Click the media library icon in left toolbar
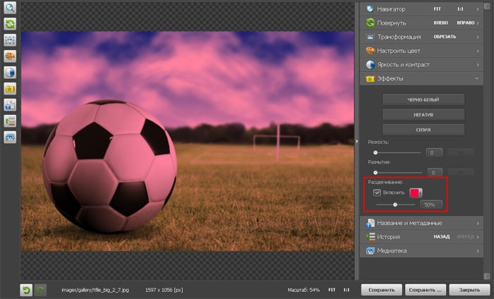The height and width of the screenshot is (299, 494). pos(11,138)
